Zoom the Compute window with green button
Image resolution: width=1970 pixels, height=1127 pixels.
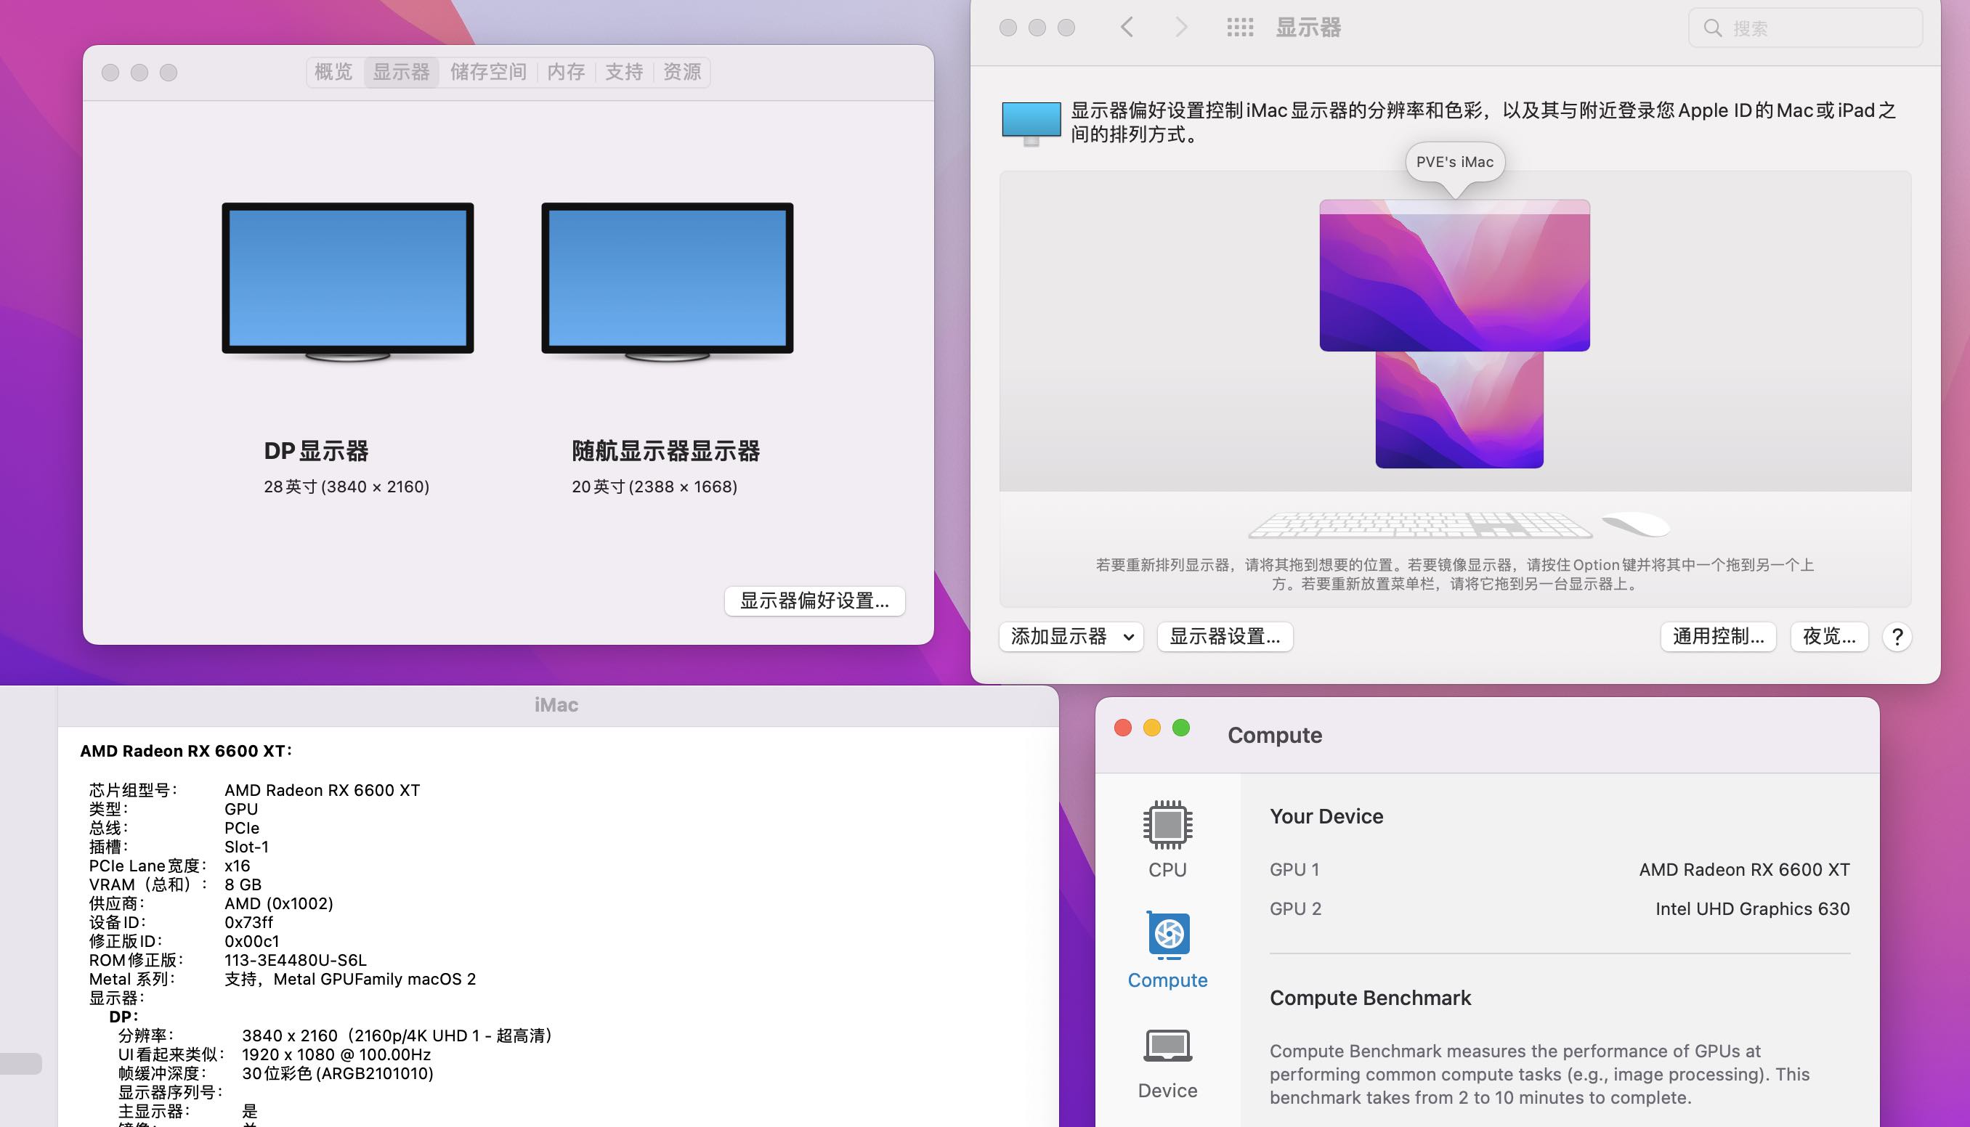[1181, 728]
